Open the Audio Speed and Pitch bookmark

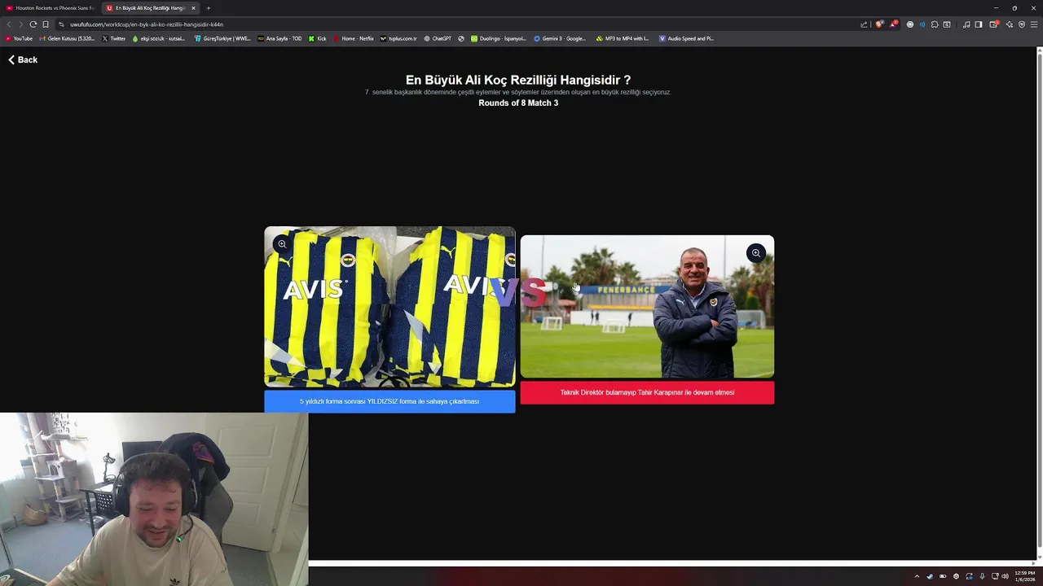[686, 38]
